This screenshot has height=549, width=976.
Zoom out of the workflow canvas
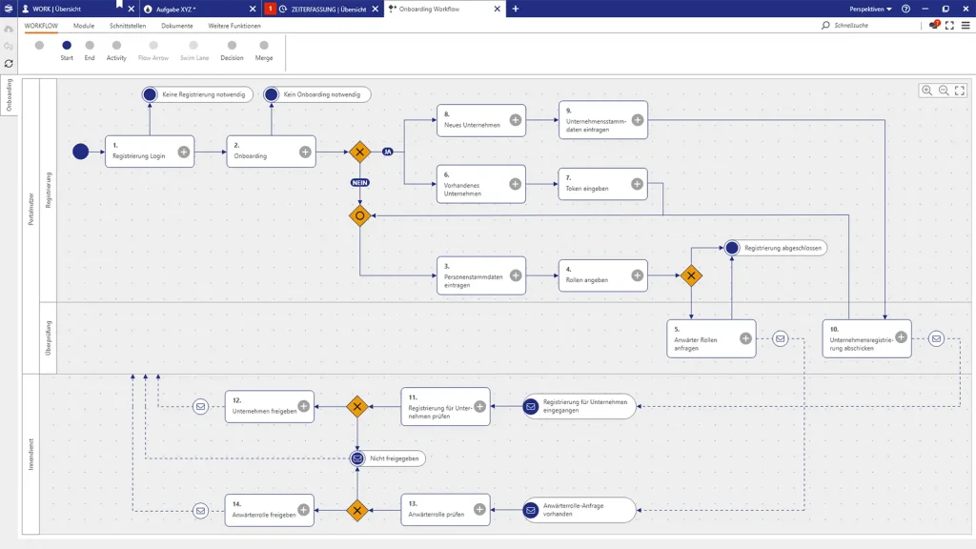944,91
